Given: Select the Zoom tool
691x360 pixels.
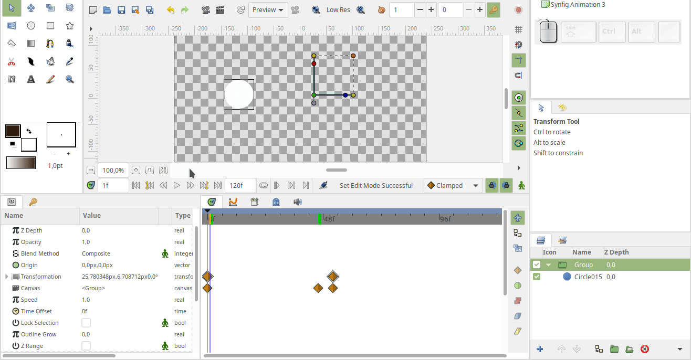Looking at the screenshot, I should [x=69, y=79].
